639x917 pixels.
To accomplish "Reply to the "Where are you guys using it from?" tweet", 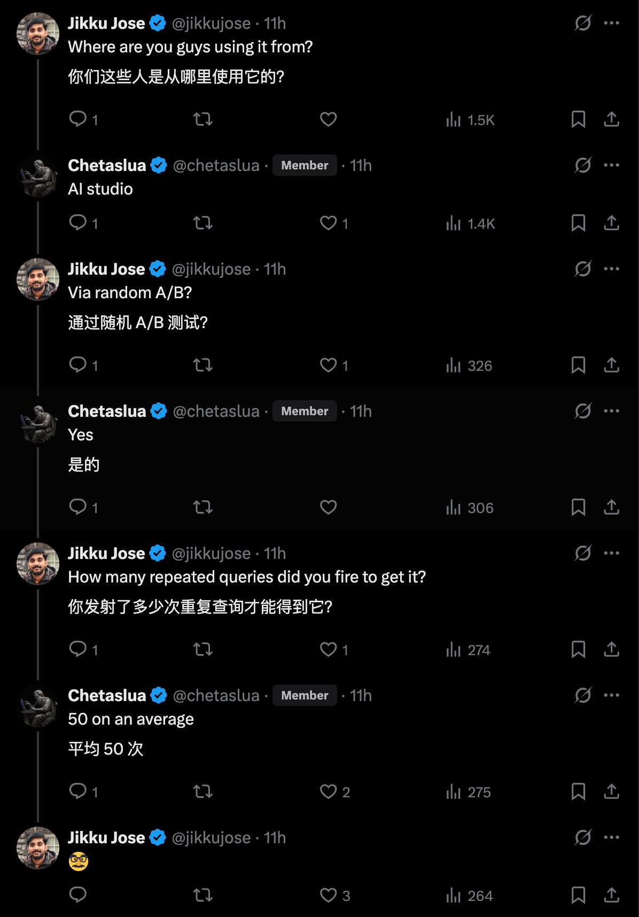I will click(x=78, y=119).
